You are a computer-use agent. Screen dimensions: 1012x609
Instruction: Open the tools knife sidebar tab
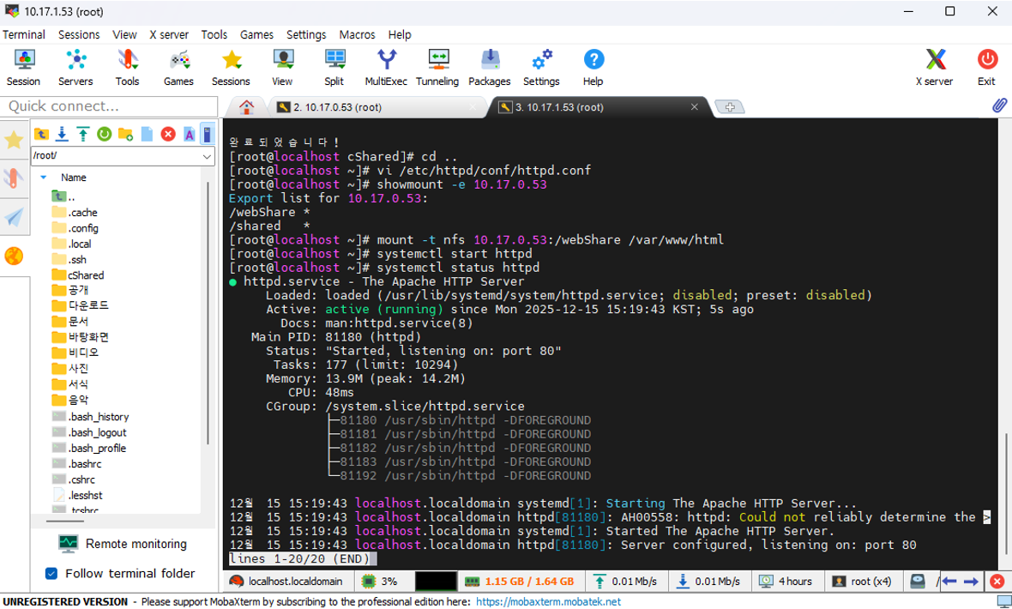click(x=15, y=178)
